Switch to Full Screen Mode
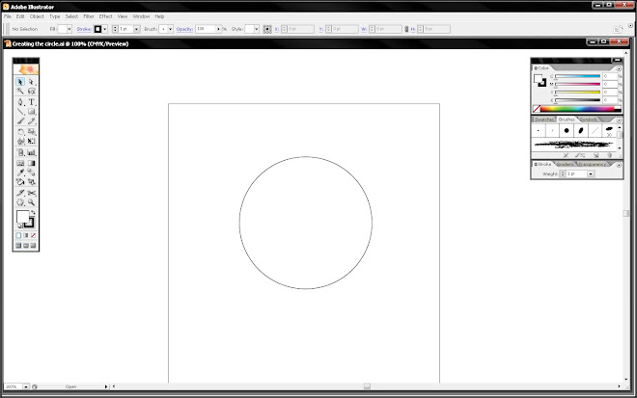This screenshot has width=637, height=398. click(x=34, y=246)
